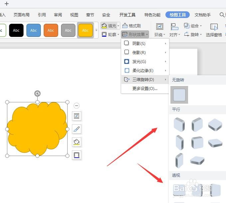The height and width of the screenshot is (203, 226).
Task: Click the top-right resize handle of shape
Action: pyautogui.click(x=67, y=102)
